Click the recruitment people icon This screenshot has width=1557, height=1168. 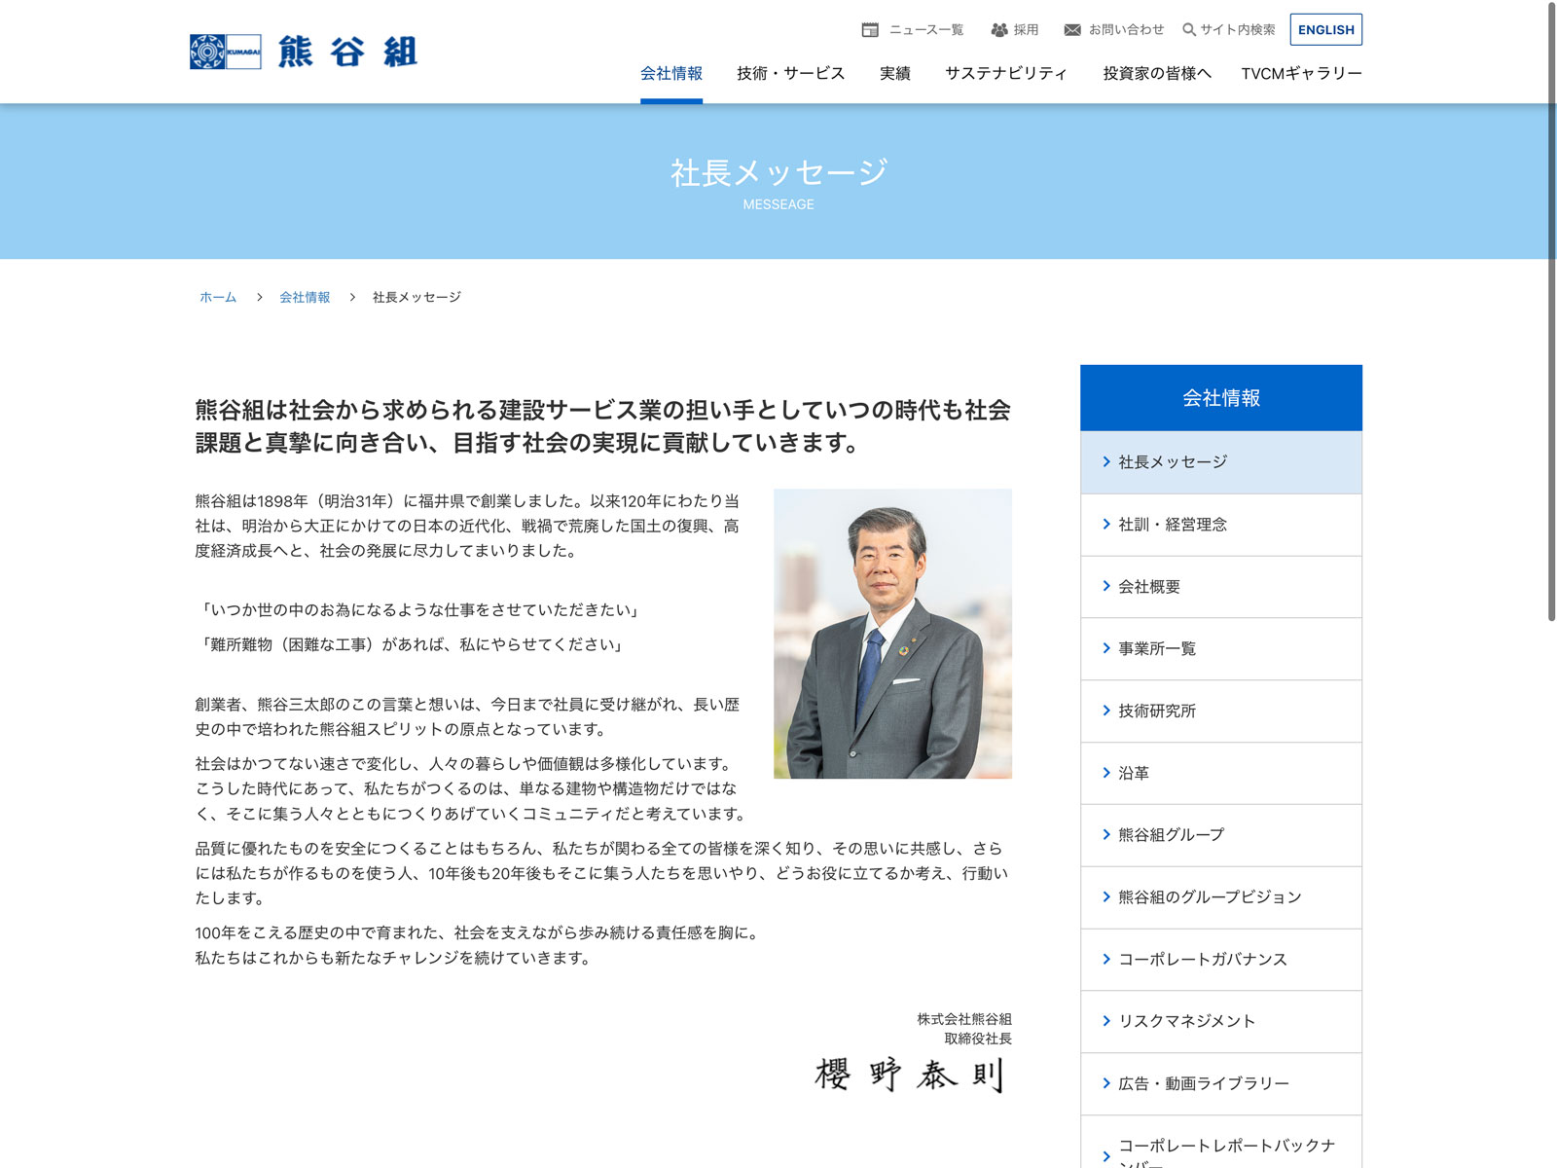point(998,30)
